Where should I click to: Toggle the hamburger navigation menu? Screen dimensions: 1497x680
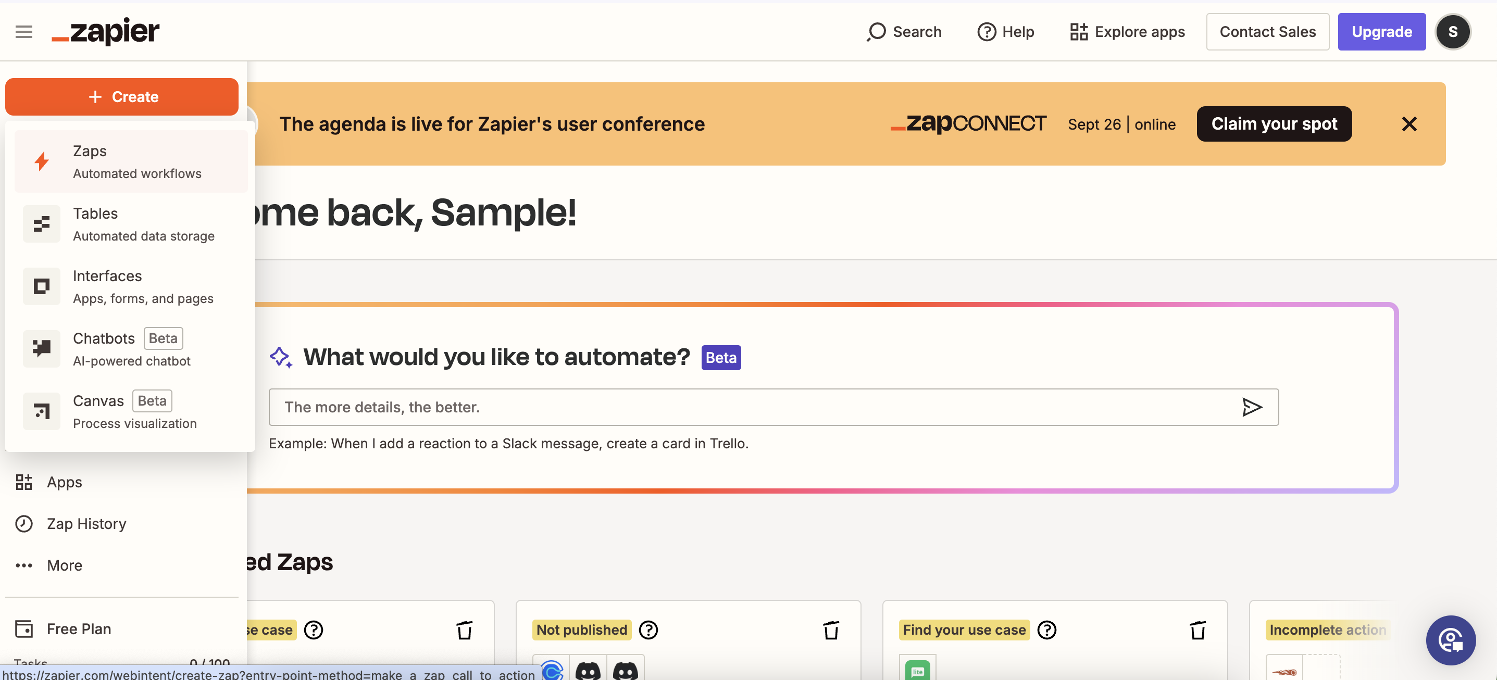coord(24,32)
